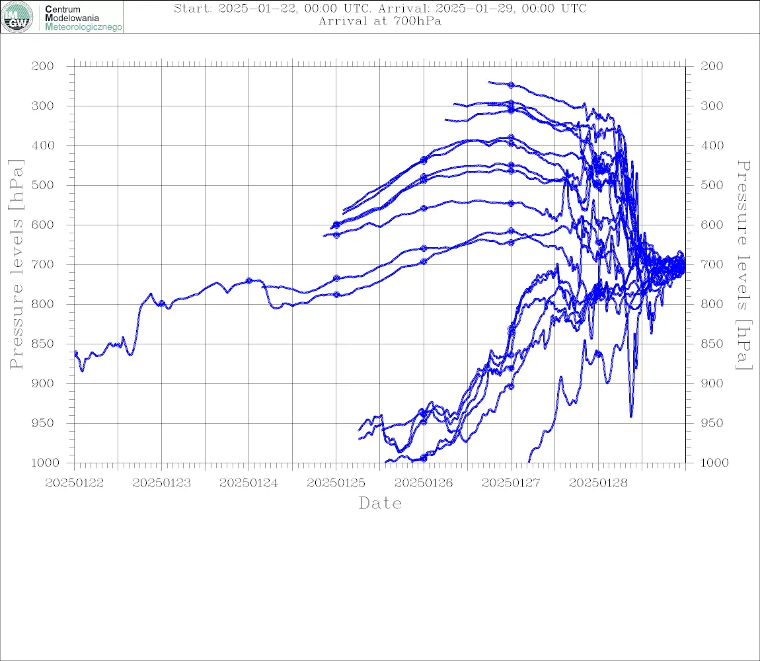Click the 20250125 trajectory marker near 735 hPa
Viewport: 760px width, 661px height.
(337, 278)
